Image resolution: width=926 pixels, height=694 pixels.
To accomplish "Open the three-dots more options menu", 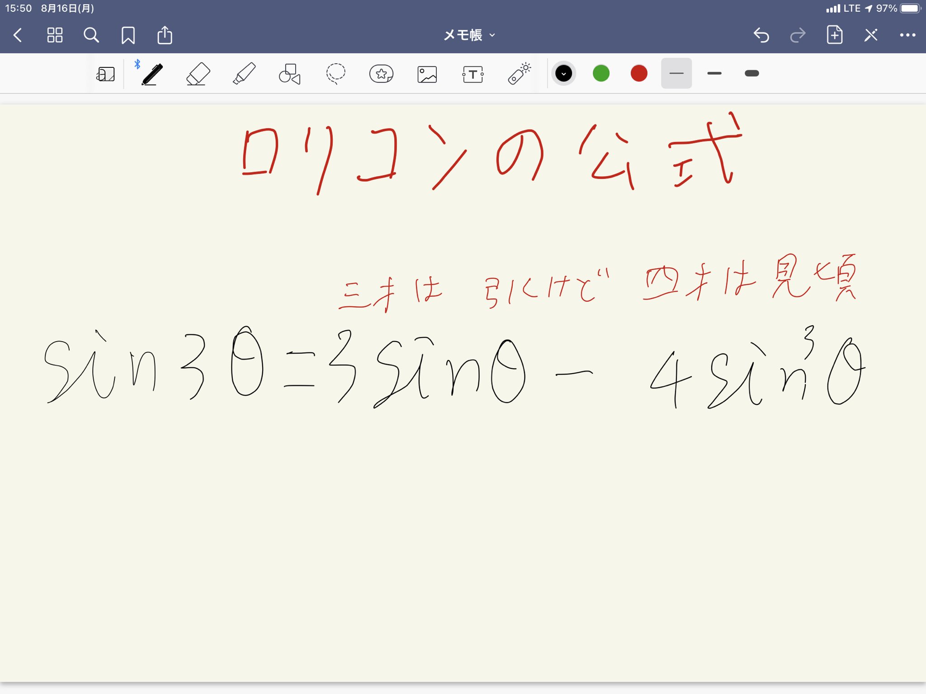I will click(x=907, y=35).
